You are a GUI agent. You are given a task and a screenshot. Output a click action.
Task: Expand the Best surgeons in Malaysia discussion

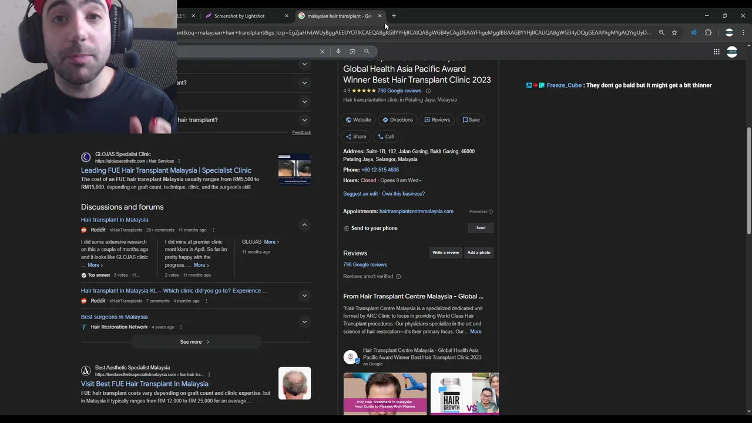[x=304, y=322]
